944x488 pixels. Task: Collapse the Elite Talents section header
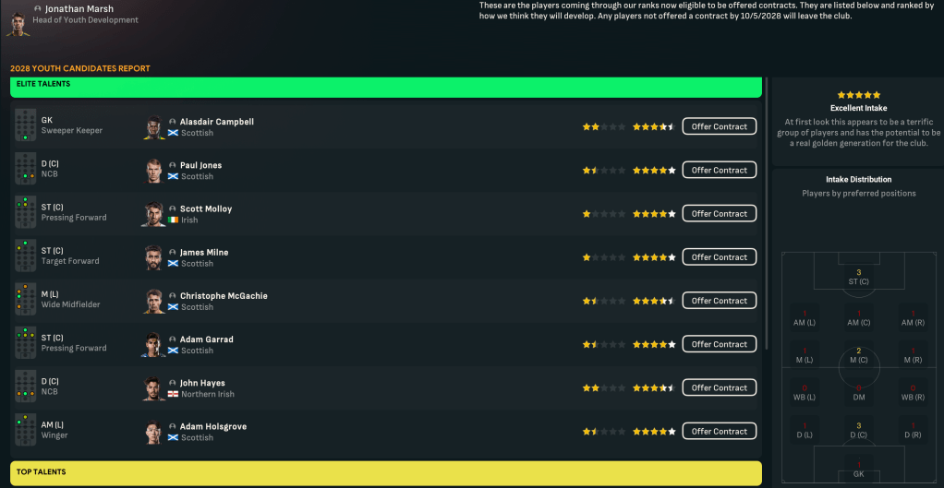click(x=386, y=87)
